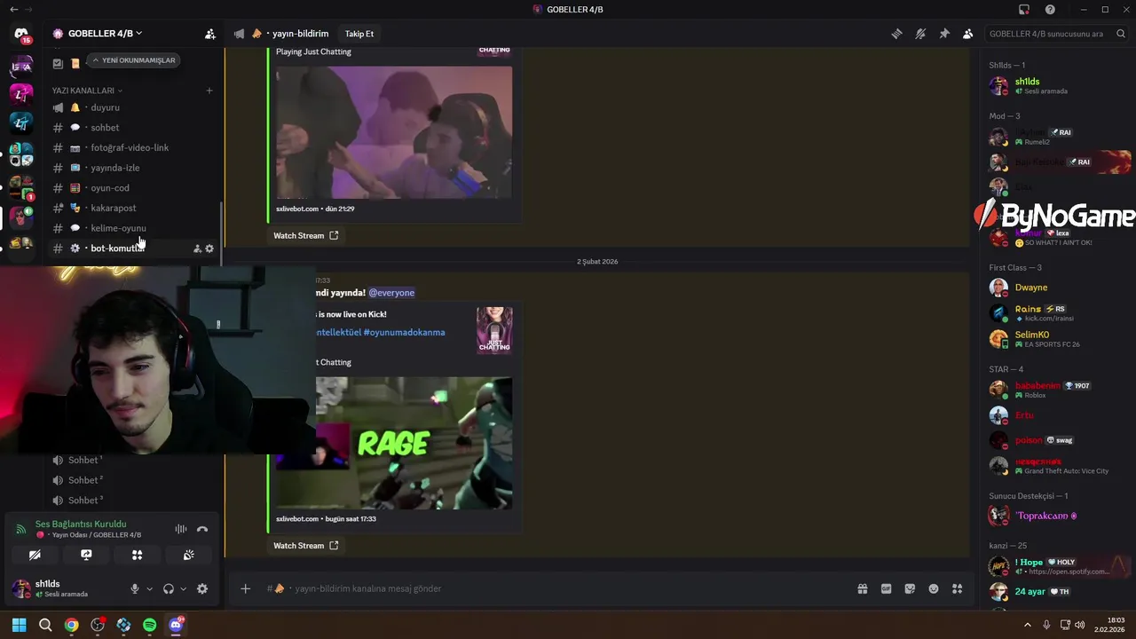Open bot-komutları channel settings gear

(x=209, y=248)
